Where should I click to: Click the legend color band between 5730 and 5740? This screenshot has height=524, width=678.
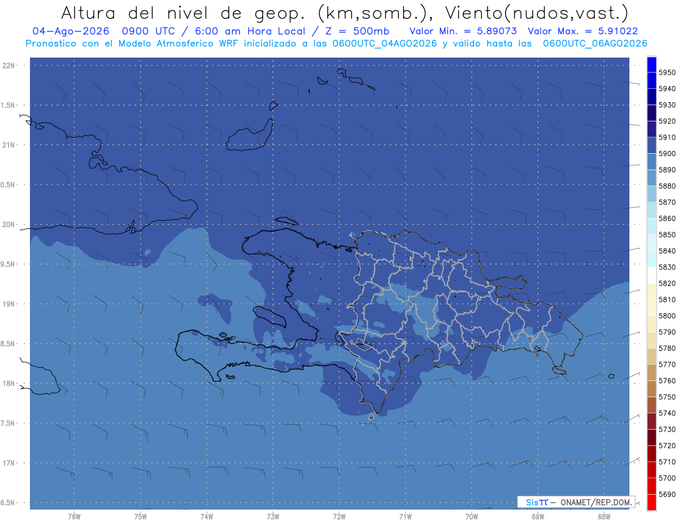(x=651, y=421)
